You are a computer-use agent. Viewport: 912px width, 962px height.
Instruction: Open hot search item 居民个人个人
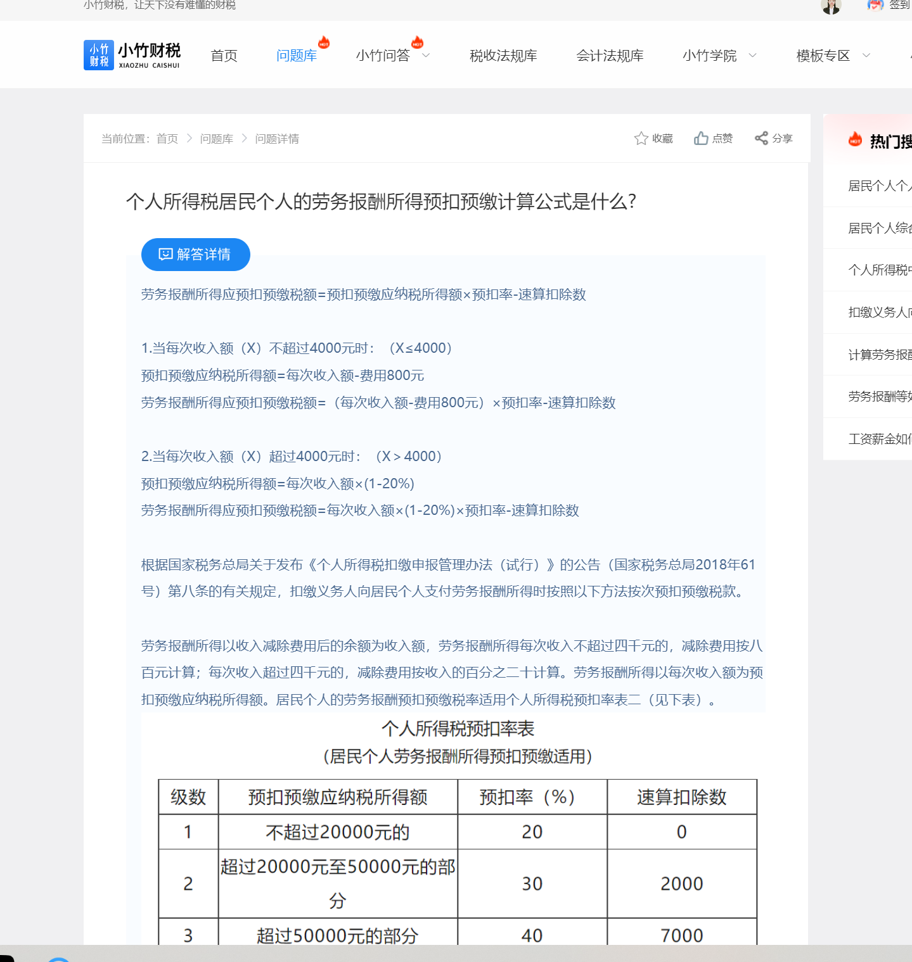880,186
